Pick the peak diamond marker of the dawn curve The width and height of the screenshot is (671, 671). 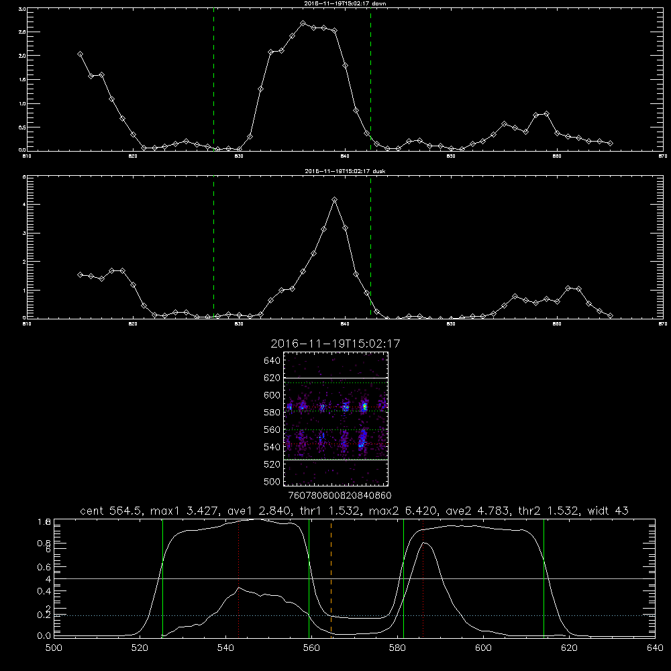tap(303, 23)
